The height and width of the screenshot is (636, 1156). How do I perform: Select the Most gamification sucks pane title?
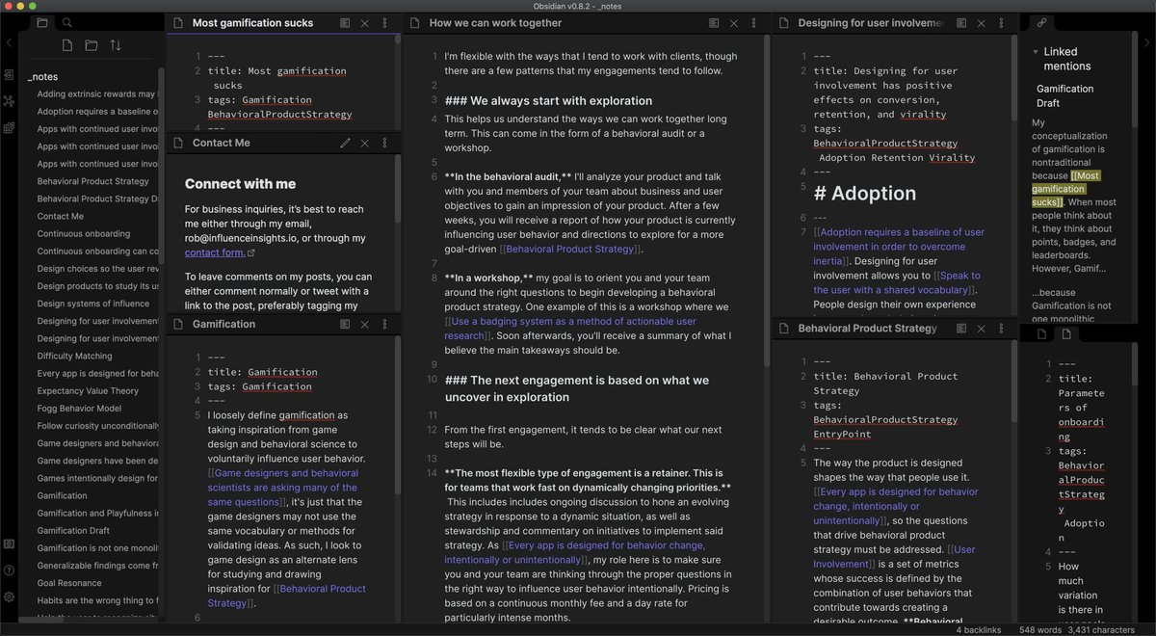(252, 23)
